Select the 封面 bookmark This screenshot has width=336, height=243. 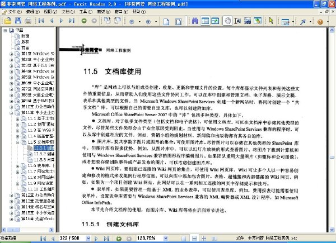tap(25, 36)
